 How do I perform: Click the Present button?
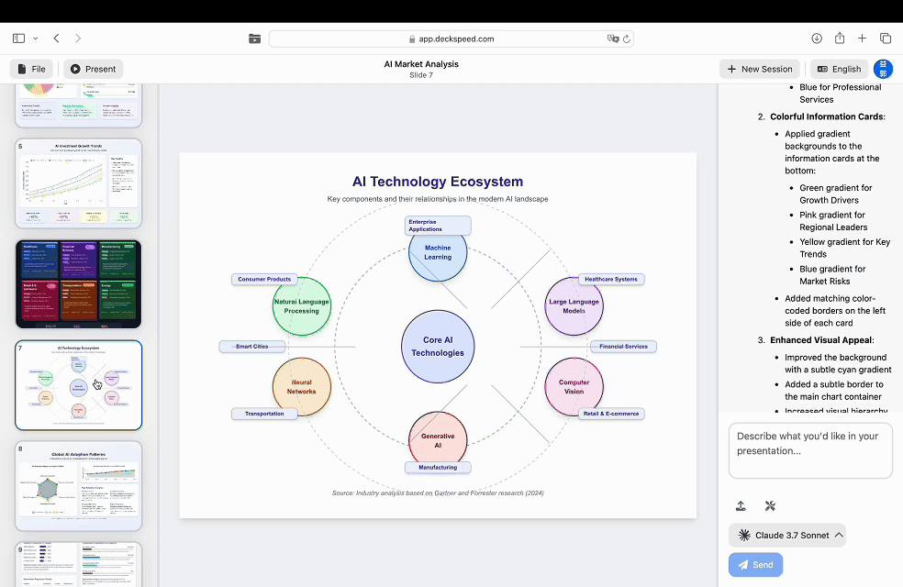93,69
